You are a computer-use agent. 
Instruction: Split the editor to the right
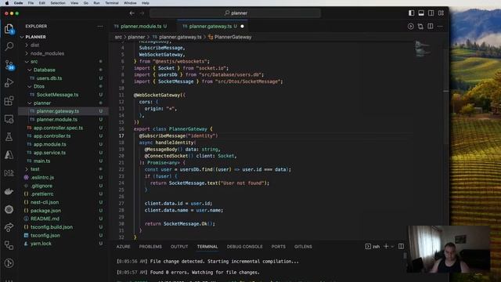pyautogui.click(x=431, y=26)
